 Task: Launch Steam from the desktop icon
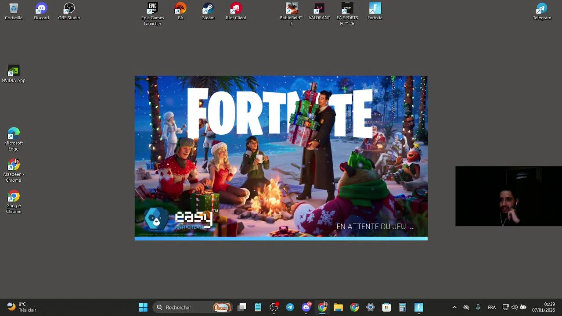(208, 11)
